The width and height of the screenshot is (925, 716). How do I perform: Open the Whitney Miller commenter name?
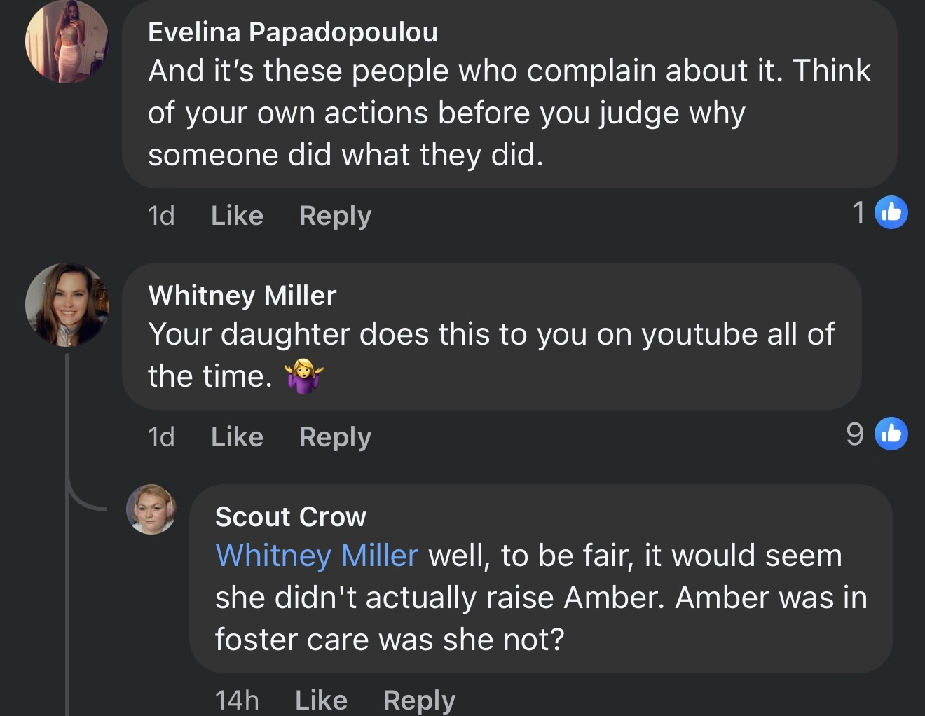click(242, 296)
